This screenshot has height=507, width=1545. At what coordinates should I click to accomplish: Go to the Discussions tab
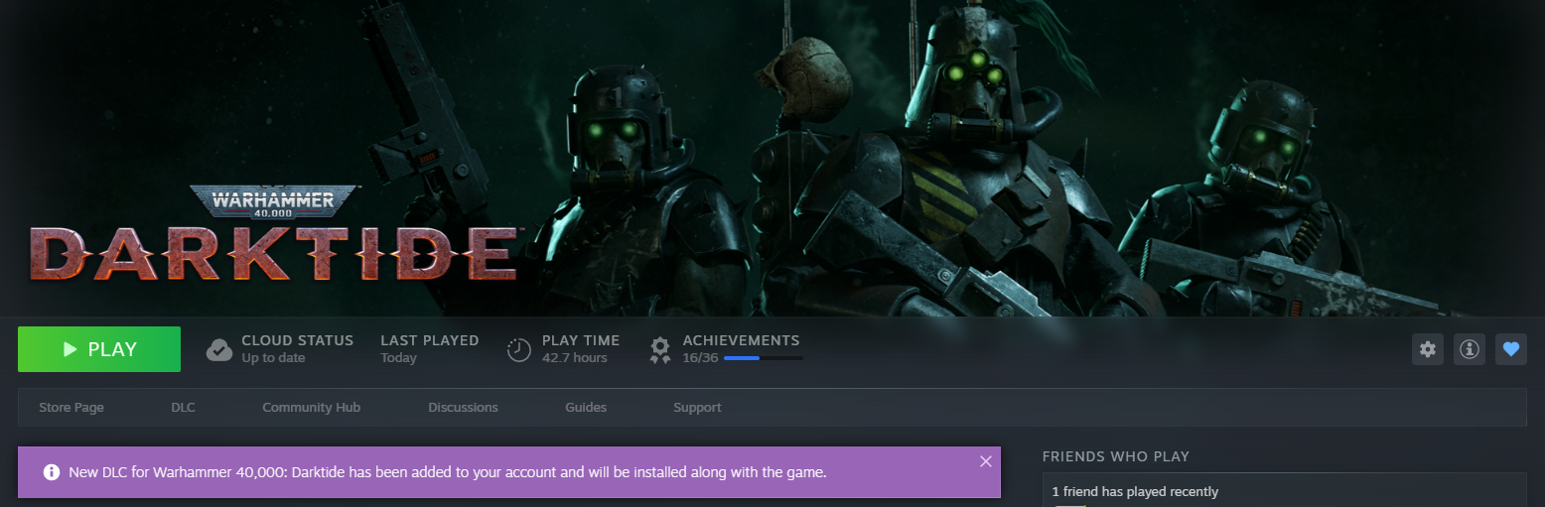coord(463,407)
